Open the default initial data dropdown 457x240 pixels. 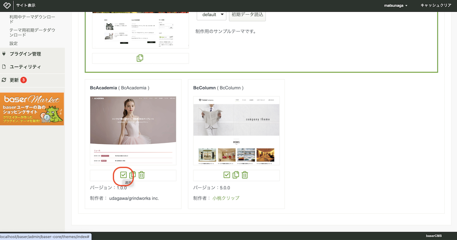coord(212,15)
